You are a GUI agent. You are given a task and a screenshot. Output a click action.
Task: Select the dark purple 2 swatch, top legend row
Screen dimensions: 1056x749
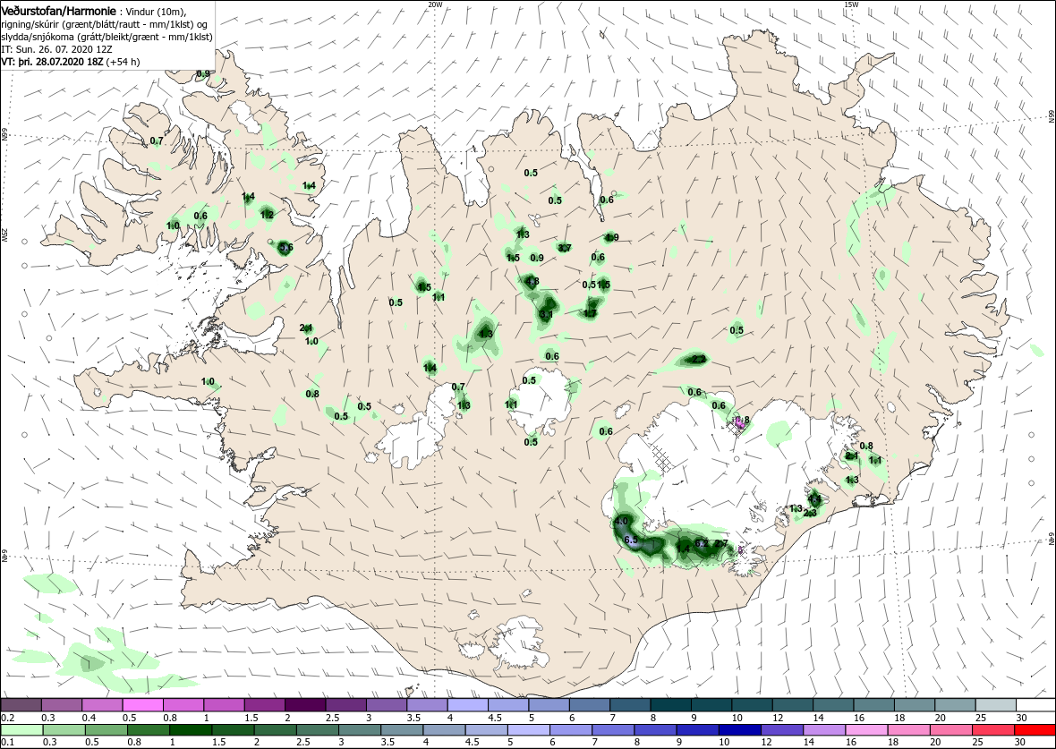(305, 705)
